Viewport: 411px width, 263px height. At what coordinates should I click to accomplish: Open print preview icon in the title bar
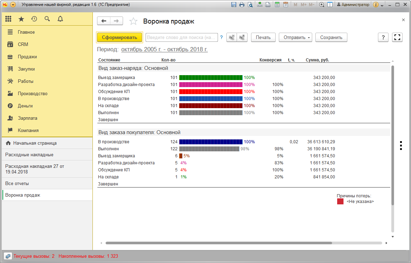point(250,5)
